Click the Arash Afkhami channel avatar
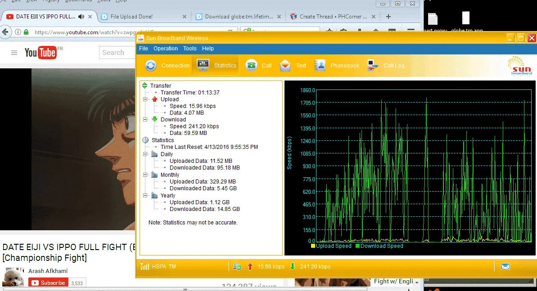Screen dimensions: 537x291 tap(13, 277)
